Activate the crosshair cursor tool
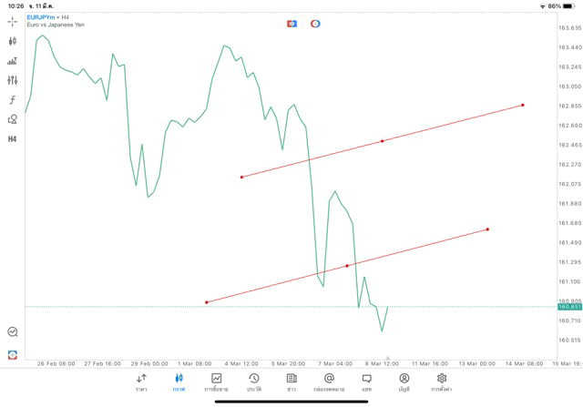Screen dimensions: 583x407 [x=13, y=21]
